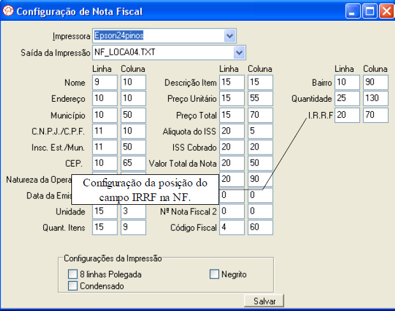Expand the Saída da Impressão dropdown
Screen dimensions: 395x311
coord(240,52)
